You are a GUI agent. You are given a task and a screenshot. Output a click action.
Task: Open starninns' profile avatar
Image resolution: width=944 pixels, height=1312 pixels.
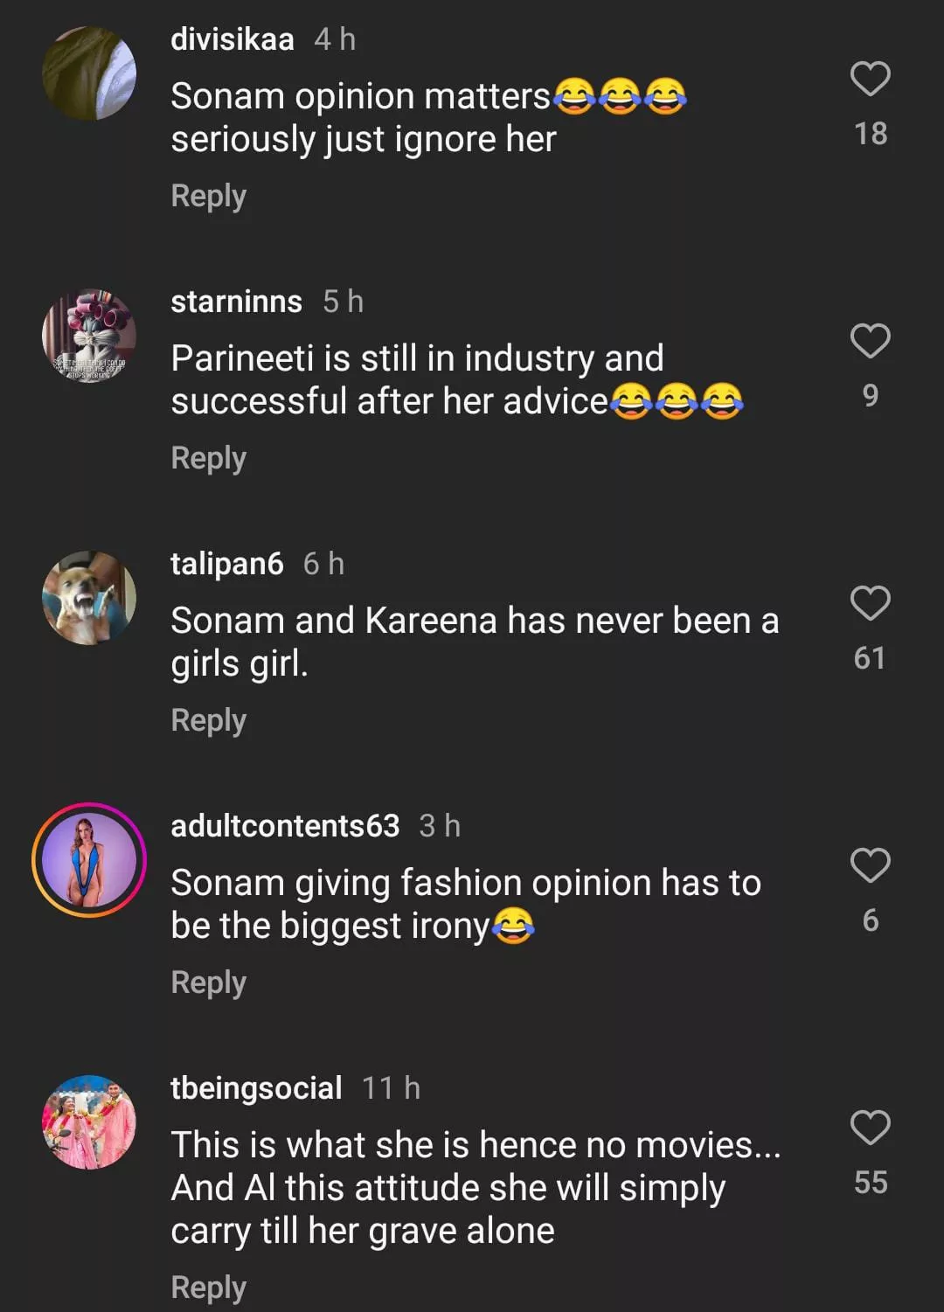89,336
